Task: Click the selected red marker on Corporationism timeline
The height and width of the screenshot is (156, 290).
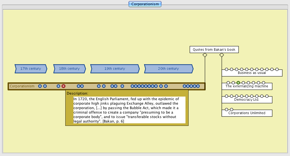Action: coord(63,86)
